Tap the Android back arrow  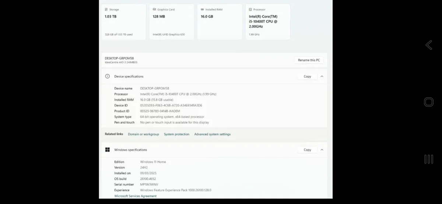[429, 45]
